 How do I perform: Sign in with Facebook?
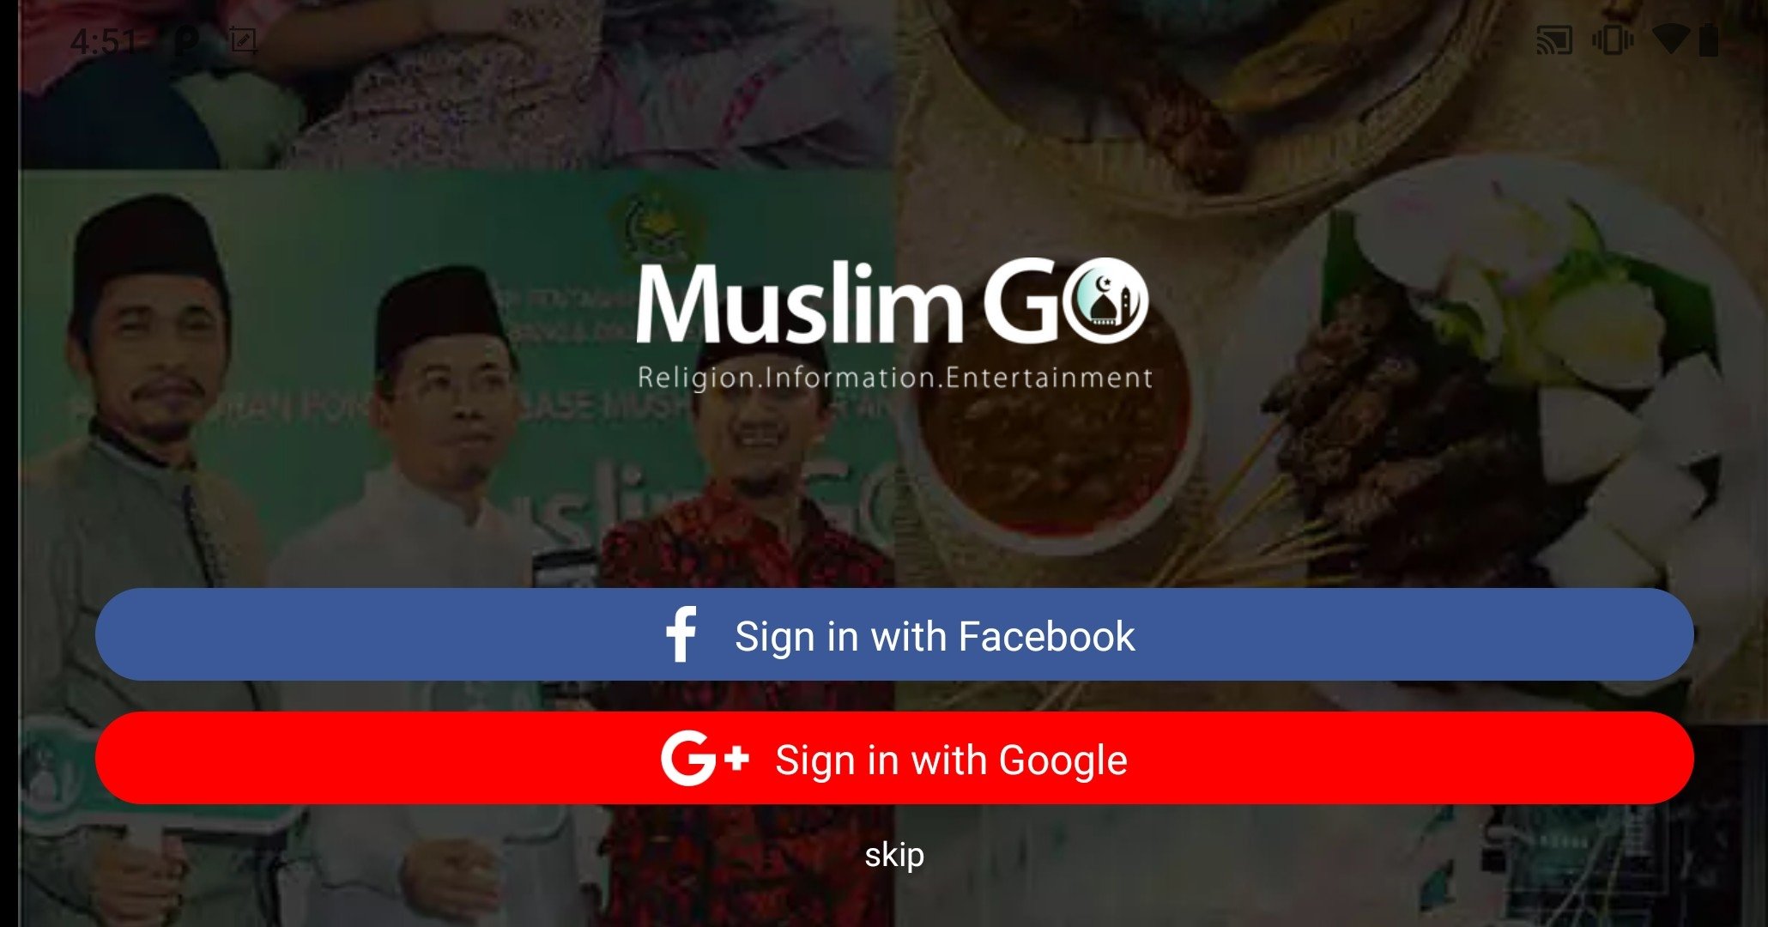point(894,634)
